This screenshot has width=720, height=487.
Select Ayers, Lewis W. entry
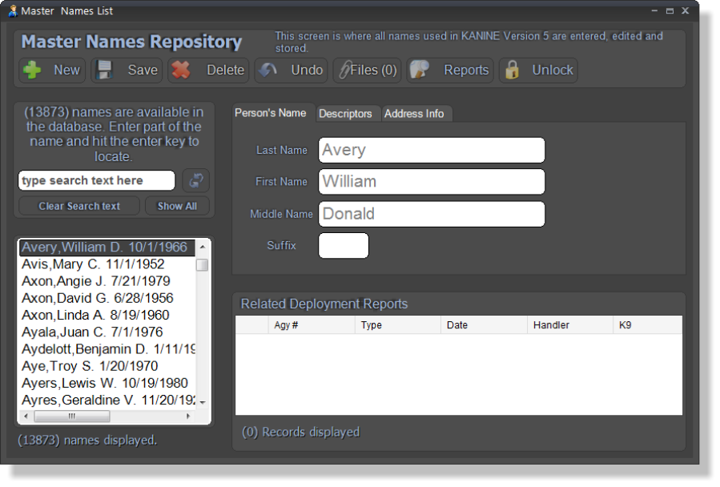107,383
